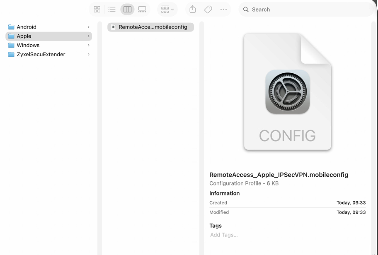Select column view mode

tap(127, 9)
